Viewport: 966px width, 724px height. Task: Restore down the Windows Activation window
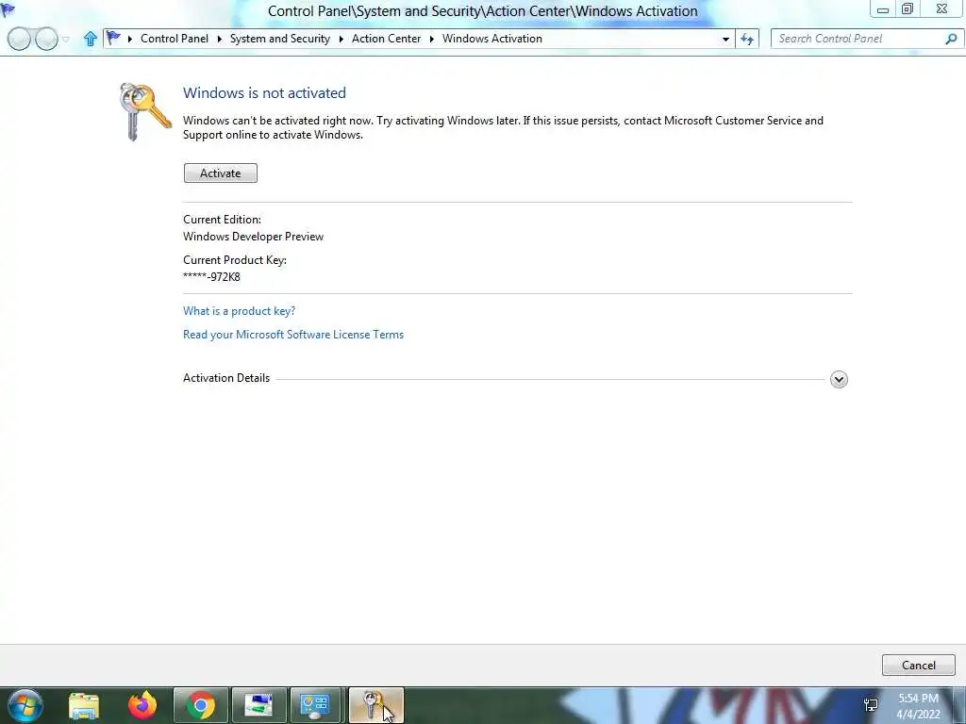point(907,9)
